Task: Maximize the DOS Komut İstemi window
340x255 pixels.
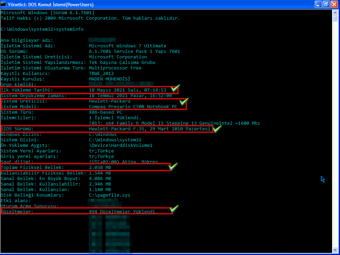Action: click(x=326, y=4)
